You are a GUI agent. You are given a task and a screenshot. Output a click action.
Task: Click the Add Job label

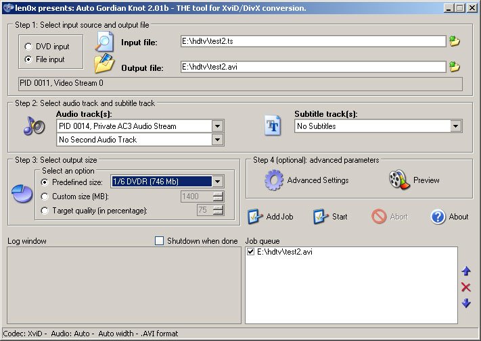point(279,217)
